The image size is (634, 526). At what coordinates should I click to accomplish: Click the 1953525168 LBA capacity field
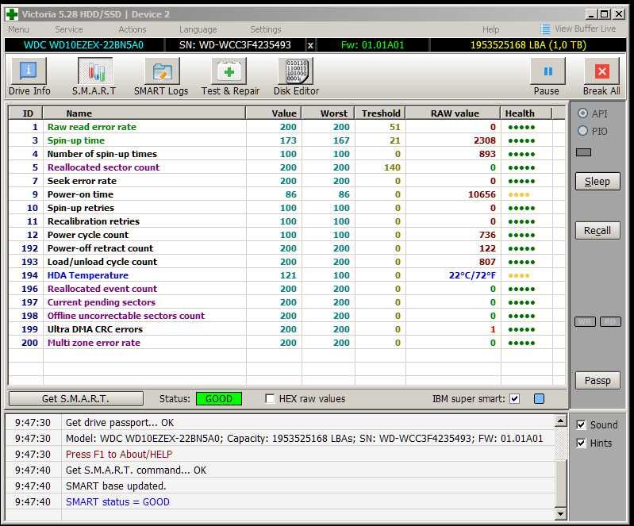(528, 45)
